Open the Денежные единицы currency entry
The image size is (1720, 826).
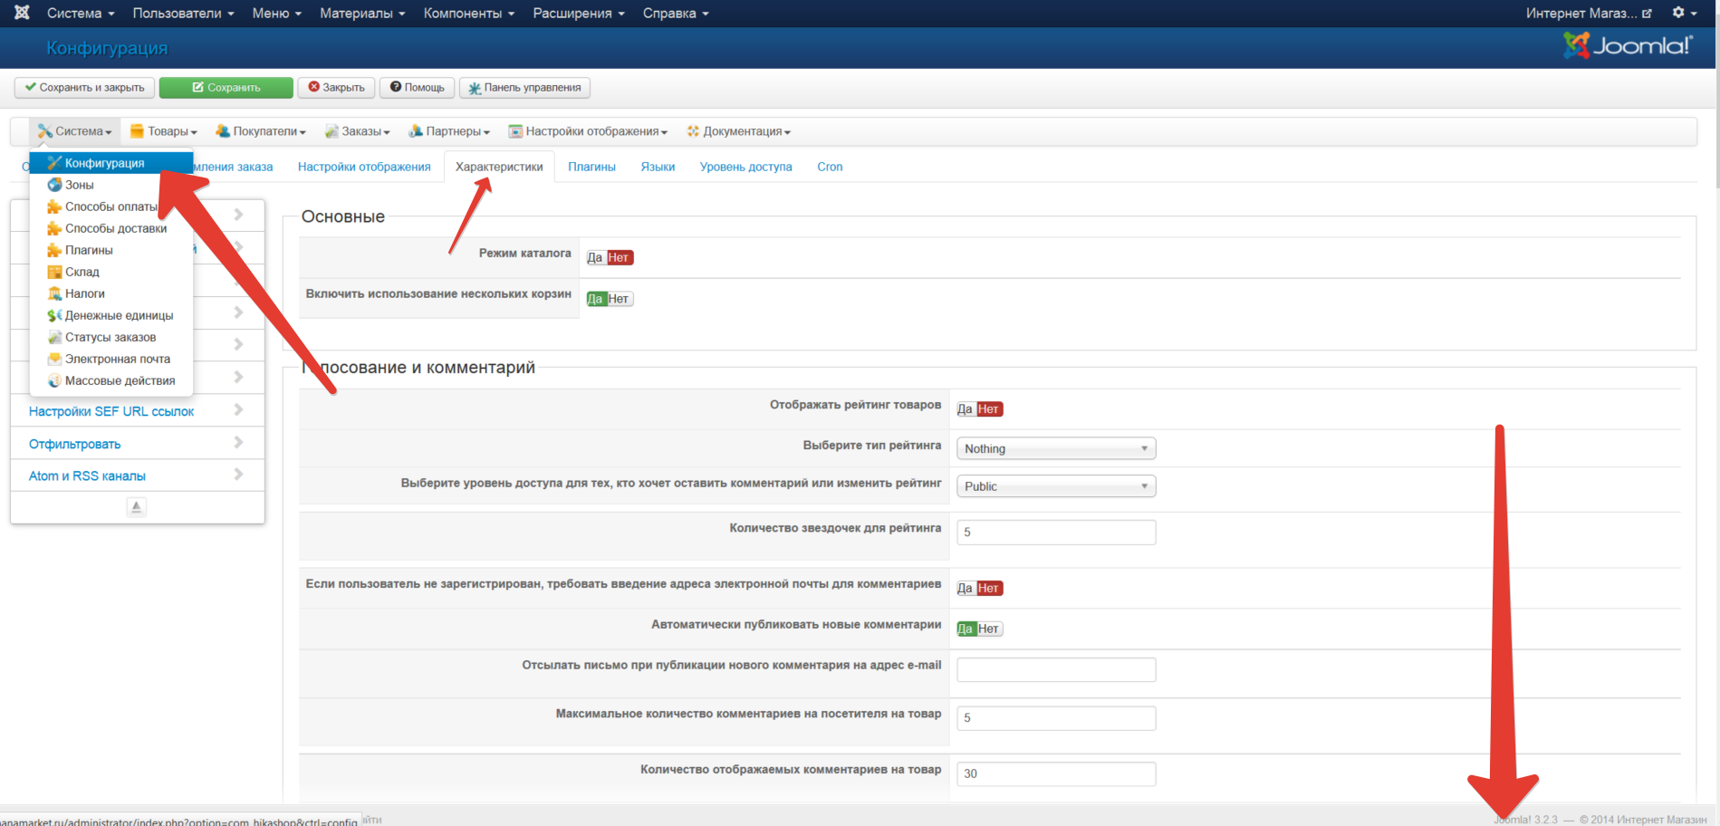(x=111, y=315)
